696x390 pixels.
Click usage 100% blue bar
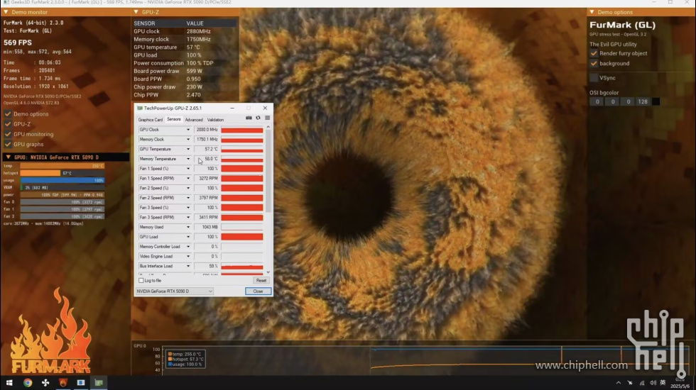[62, 180]
